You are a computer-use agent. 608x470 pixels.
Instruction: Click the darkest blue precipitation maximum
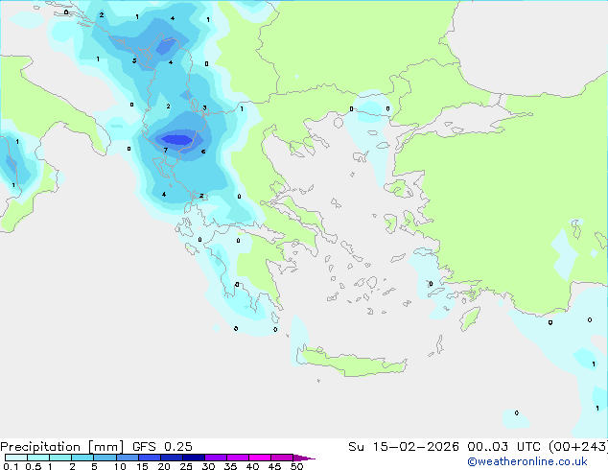pos(176,139)
